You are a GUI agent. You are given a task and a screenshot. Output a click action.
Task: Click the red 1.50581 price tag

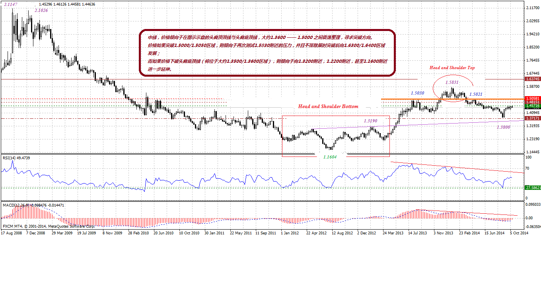(x=533, y=98)
